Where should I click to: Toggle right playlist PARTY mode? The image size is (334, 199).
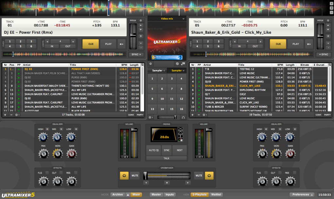[x=327, y=115]
